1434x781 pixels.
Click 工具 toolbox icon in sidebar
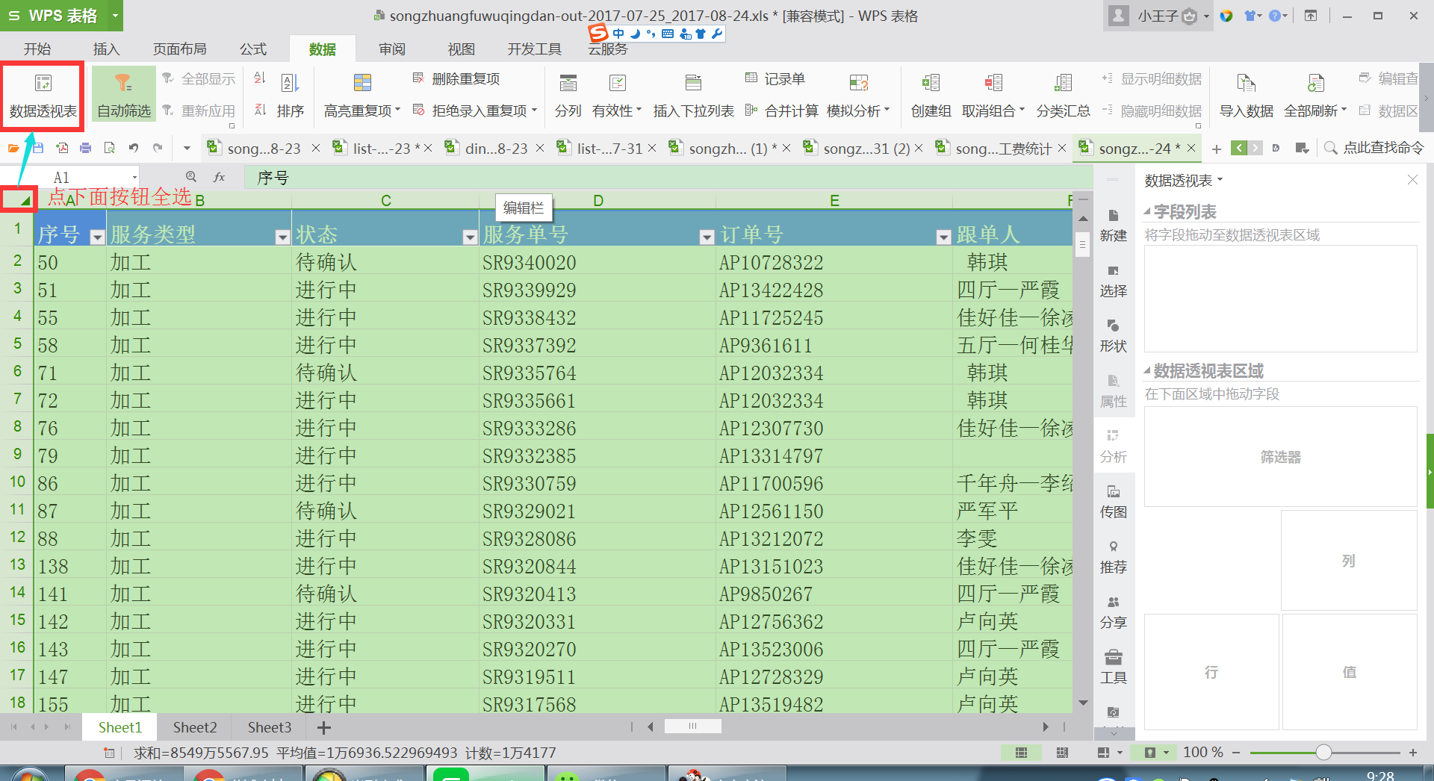pyautogui.click(x=1113, y=667)
